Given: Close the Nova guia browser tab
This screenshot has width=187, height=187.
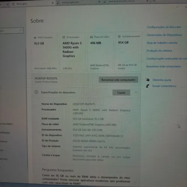Looking at the screenshot, I should (x=53, y=3).
